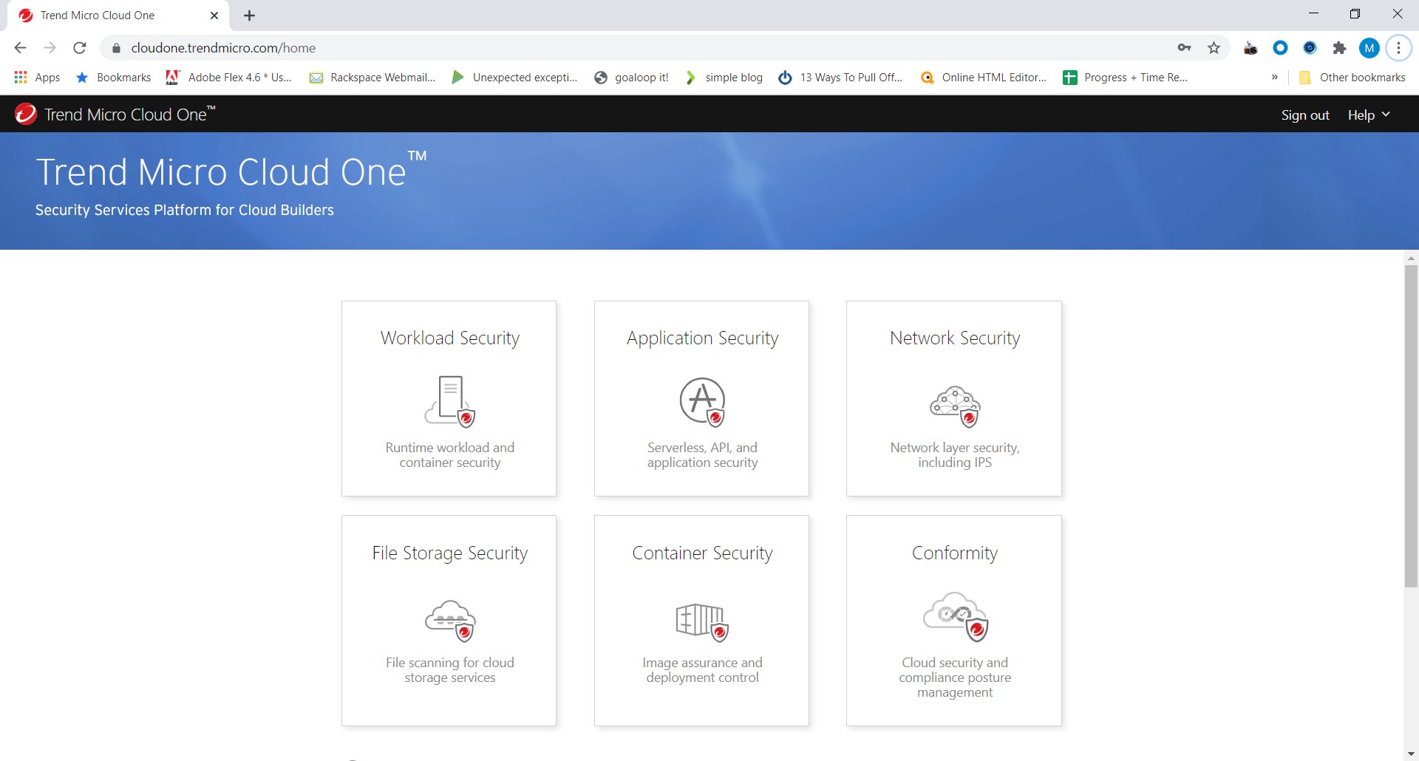Screen dimensions: 1419x761
Task: Click the Trend Micro Cloud One header title
Action: pyautogui.click(x=129, y=115)
